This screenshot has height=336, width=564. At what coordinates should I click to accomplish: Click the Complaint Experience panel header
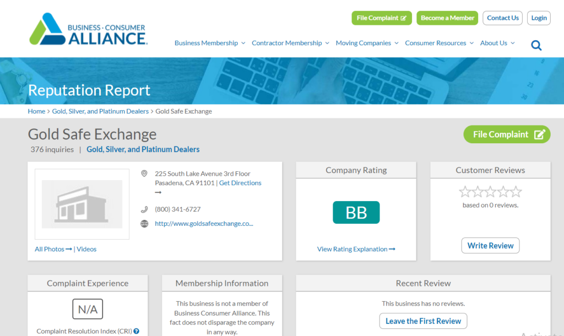coord(88,283)
